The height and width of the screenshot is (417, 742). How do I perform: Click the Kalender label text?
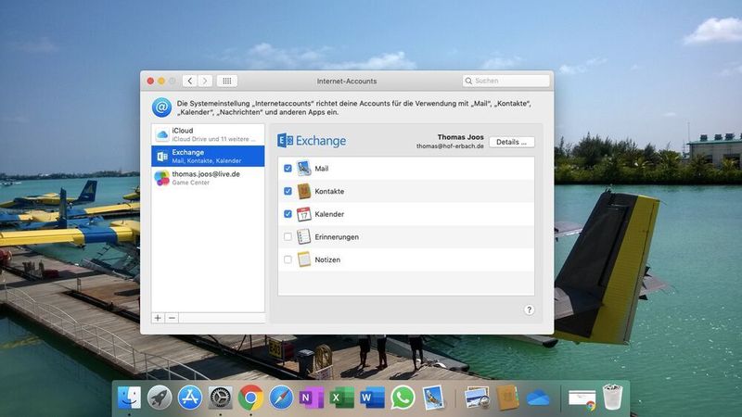pyautogui.click(x=329, y=214)
